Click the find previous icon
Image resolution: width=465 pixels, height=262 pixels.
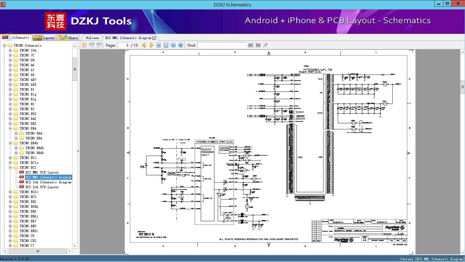pyautogui.click(x=250, y=45)
